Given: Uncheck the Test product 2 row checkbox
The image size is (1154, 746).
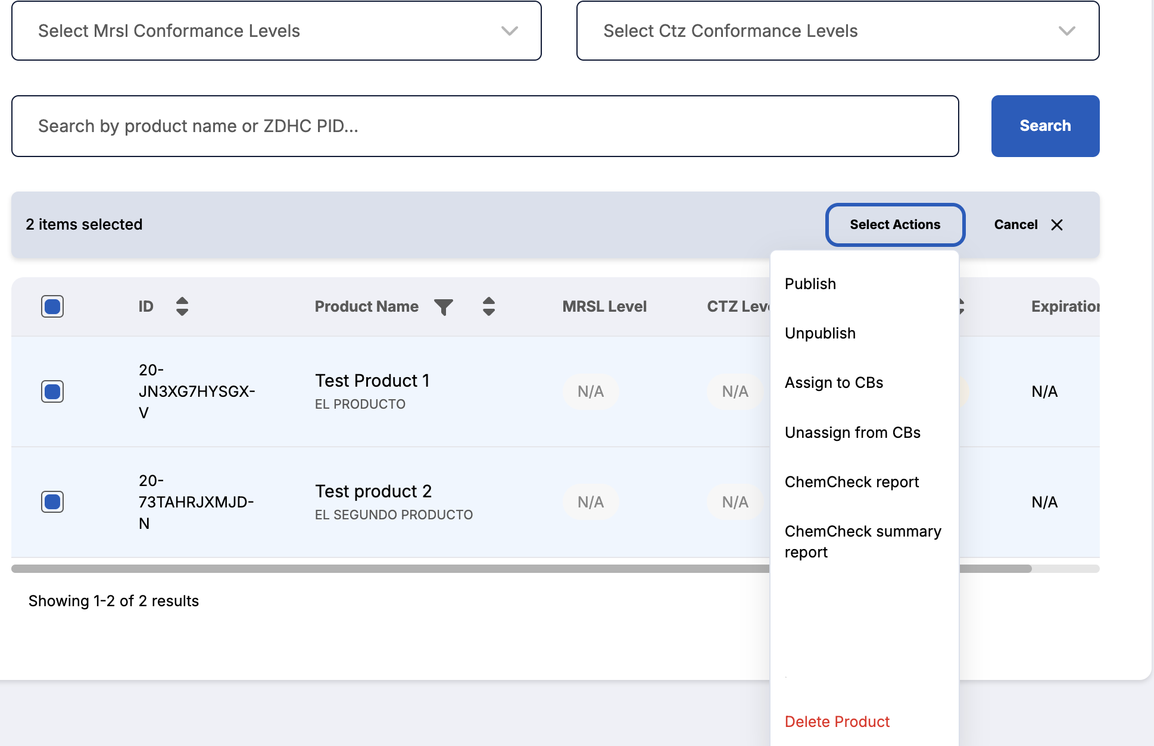Looking at the screenshot, I should pyautogui.click(x=52, y=502).
